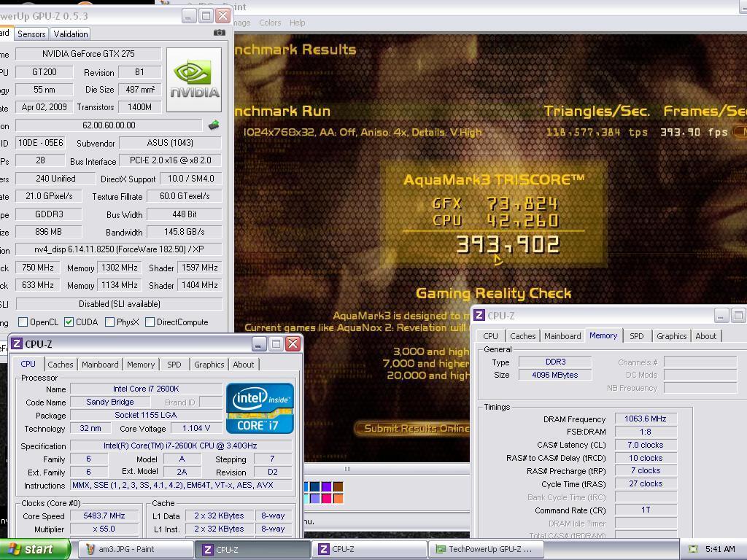This screenshot has height=560, width=747.
Task: Click the NVIDIA system tray icon
Action: pyautogui.click(x=693, y=550)
